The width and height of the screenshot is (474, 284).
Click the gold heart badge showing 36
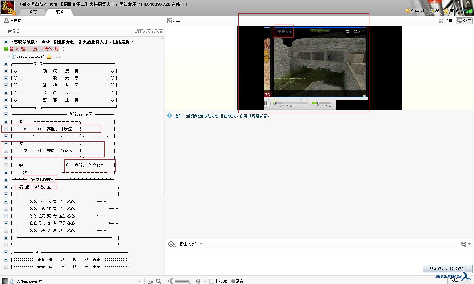pyautogui.click(x=435, y=11)
